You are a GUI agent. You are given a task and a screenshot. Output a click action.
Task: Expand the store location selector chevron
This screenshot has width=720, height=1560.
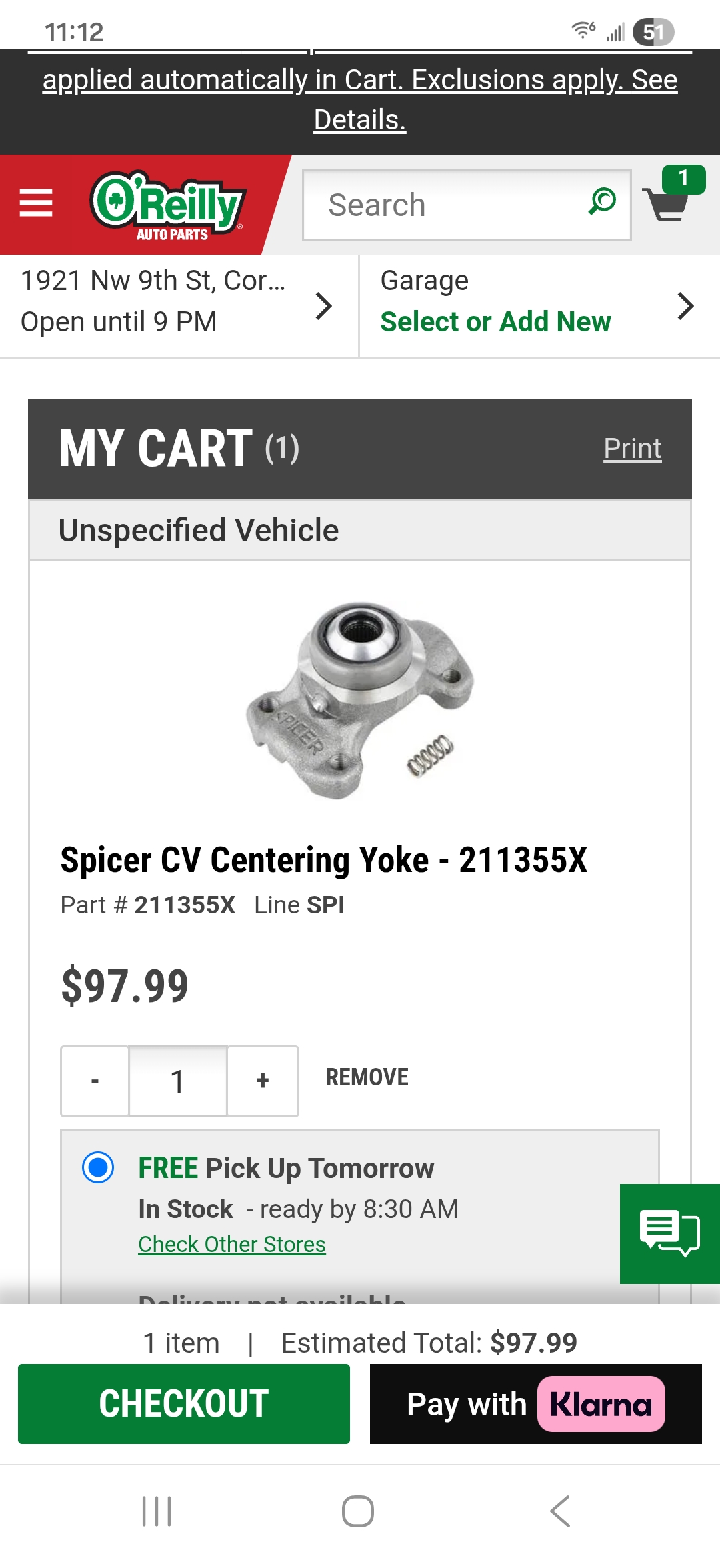click(x=324, y=306)
